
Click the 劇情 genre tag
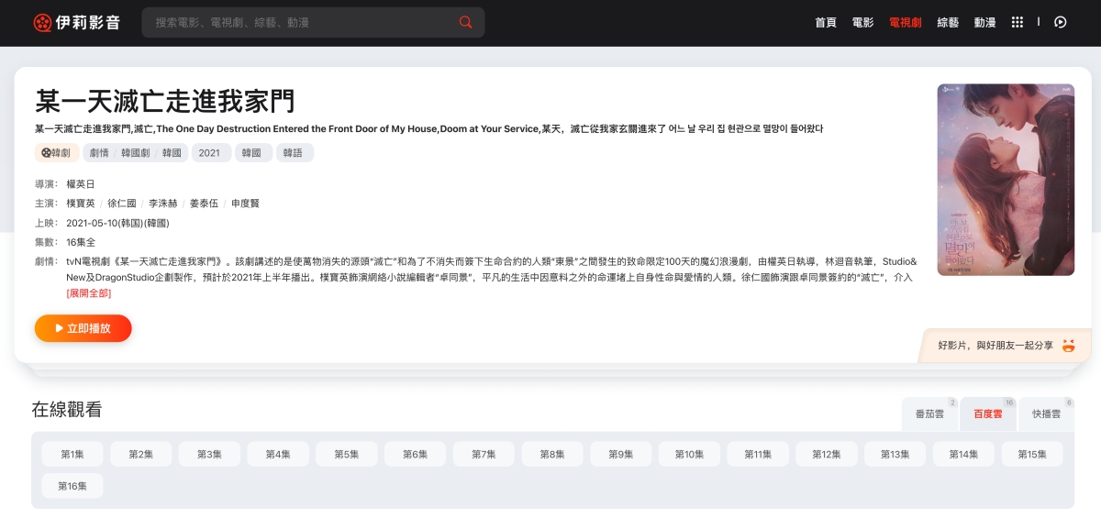pos(99,153)
